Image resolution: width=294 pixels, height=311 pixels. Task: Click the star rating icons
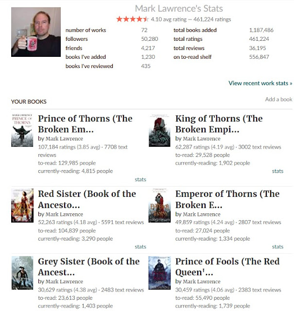(x=133, y=19)
